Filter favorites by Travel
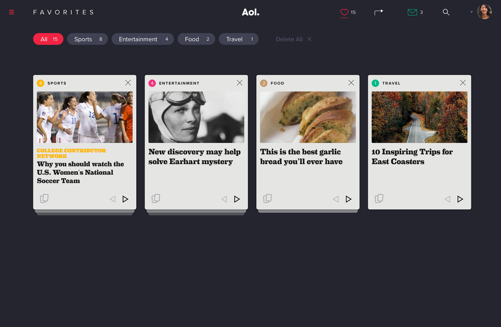501x327 pixels. click(x=239, y=39)
